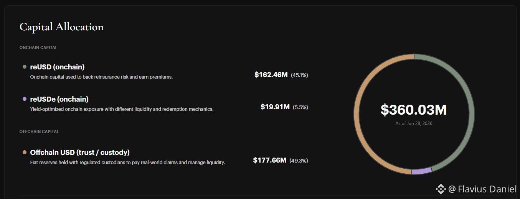Click the purple reUSDe legend dot
520x199 pixels.
pos(25,99)
